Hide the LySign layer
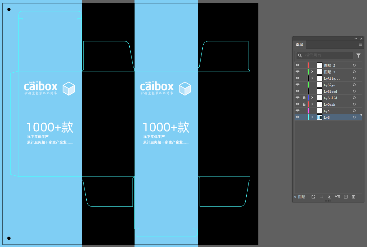 point(297,85)
